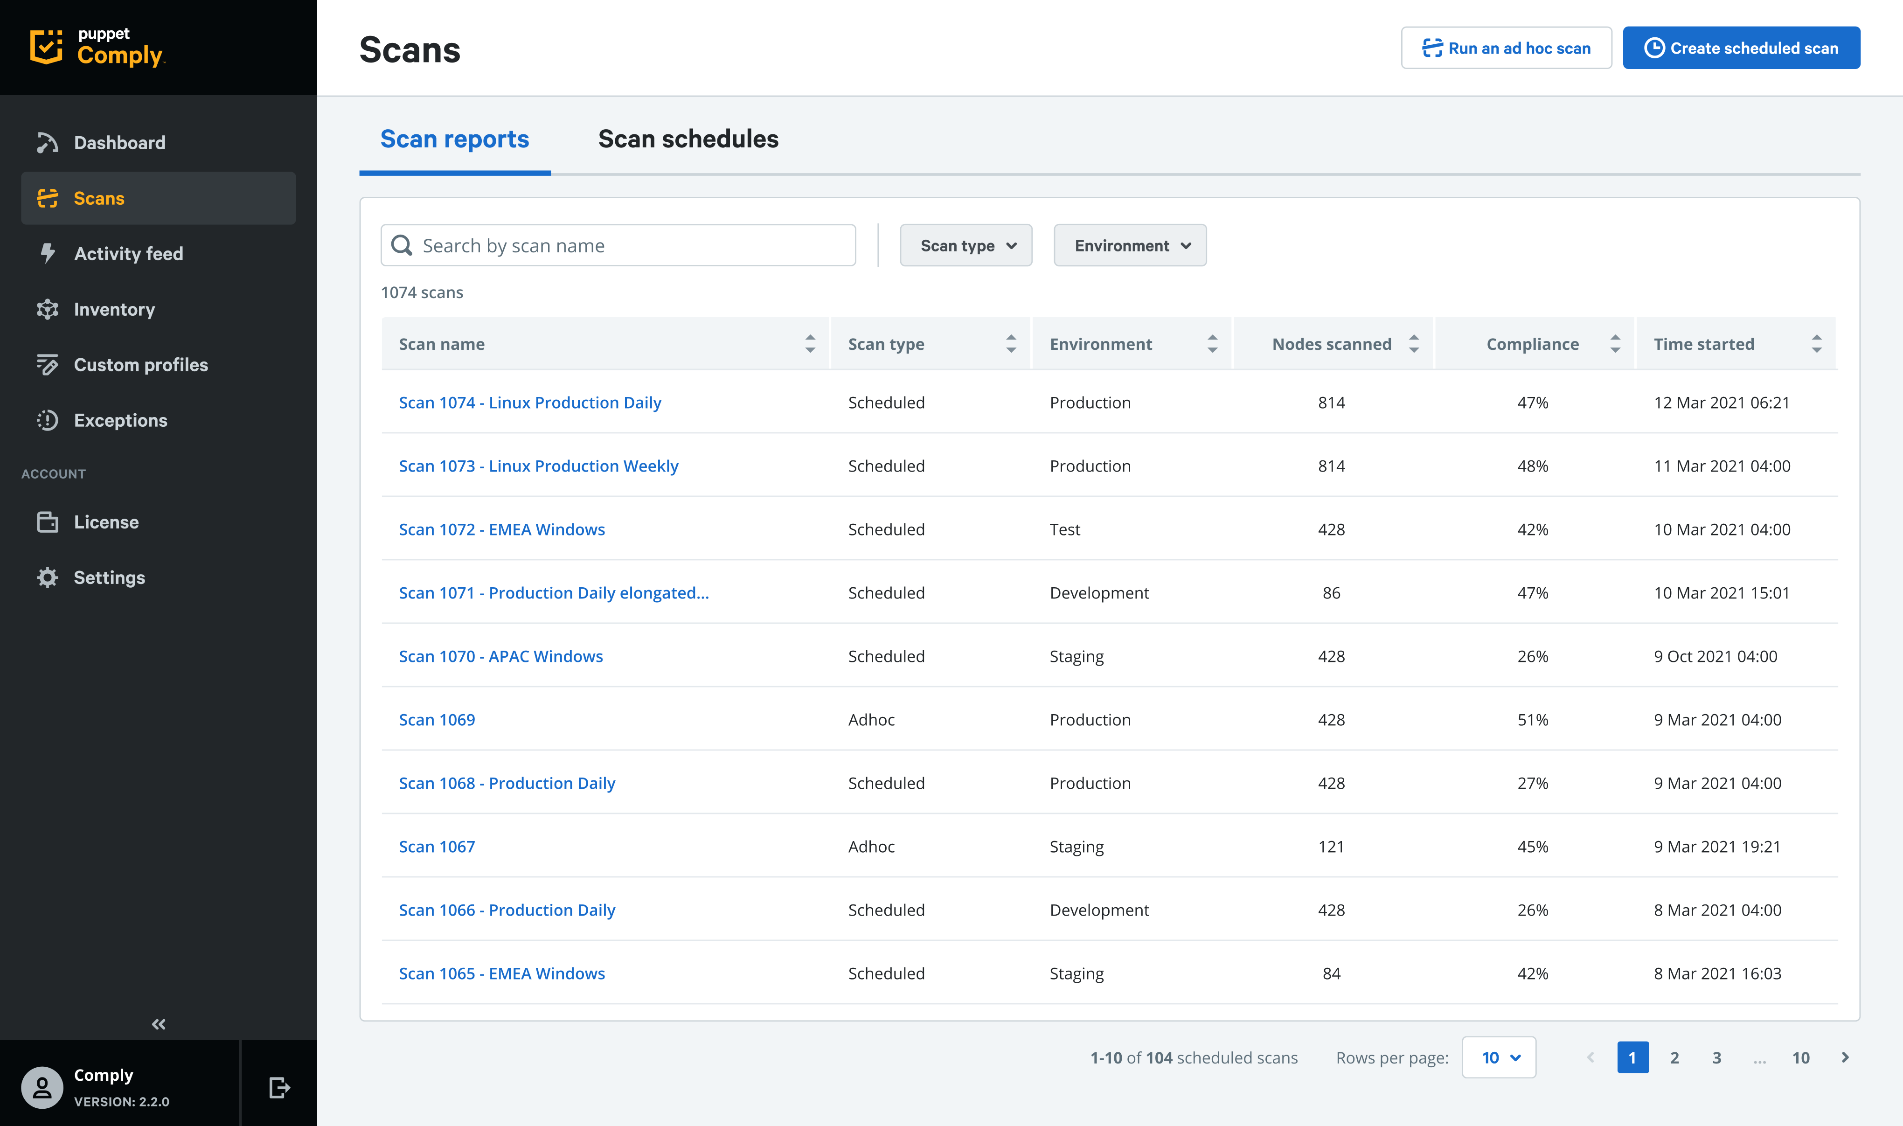Click the Custom profiles pencil icon
Image resolution: width=1903 pixels, height=1126 pixels.
[47, 365]
